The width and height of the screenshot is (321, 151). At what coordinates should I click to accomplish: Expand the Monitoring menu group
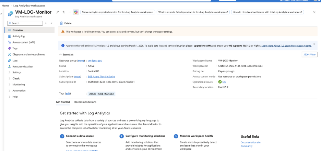click(x=9, y=85)
